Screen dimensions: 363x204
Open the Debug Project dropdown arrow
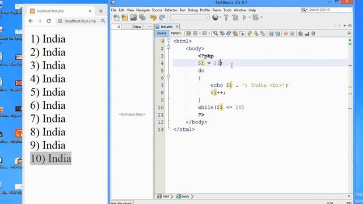point(261,18)
